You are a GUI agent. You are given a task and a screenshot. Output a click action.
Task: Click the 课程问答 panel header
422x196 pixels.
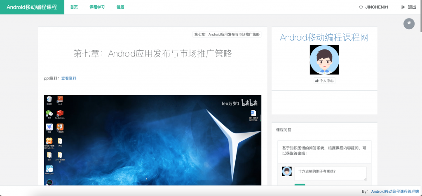click(324, 130)
